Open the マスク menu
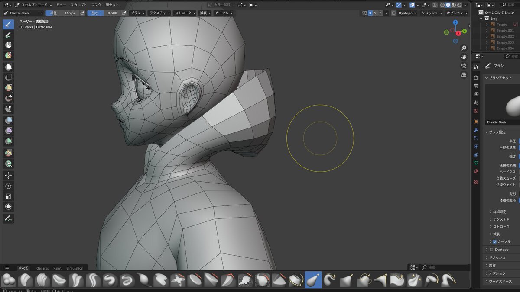 tap(96, 5)
